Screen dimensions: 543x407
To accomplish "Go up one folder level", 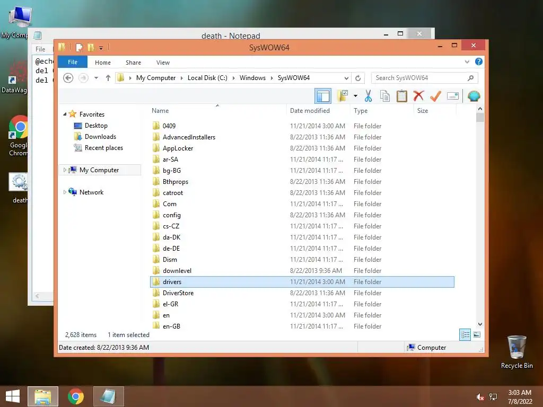I will [x=108, y=78].
